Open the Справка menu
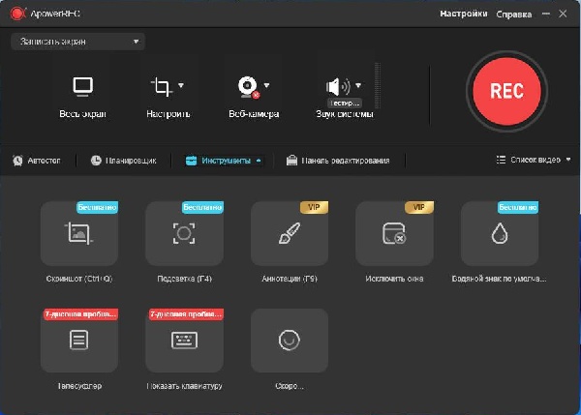 pyautogui.click(x=513, y=15)
